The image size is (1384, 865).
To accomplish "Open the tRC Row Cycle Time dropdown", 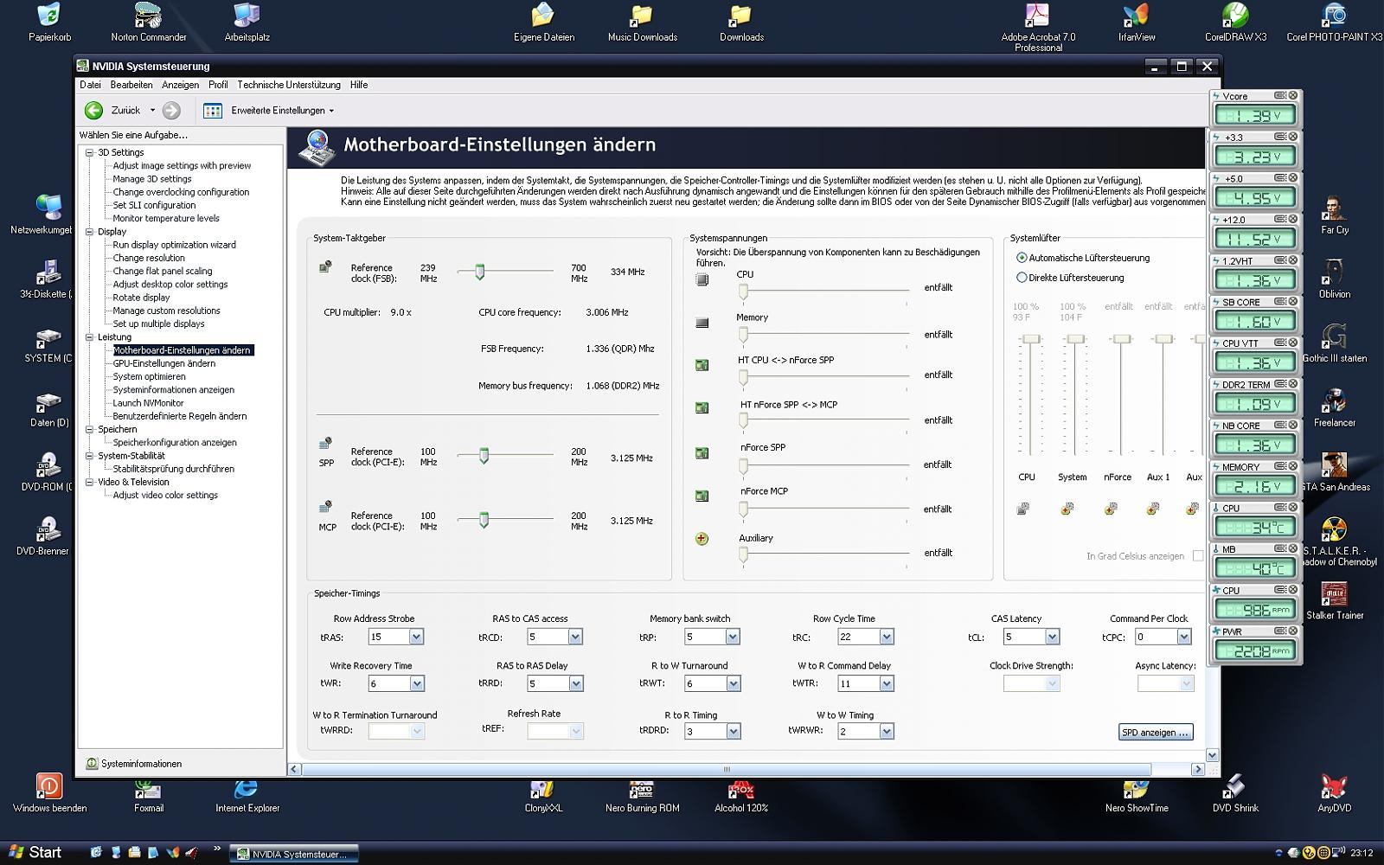I will (887, 637).
